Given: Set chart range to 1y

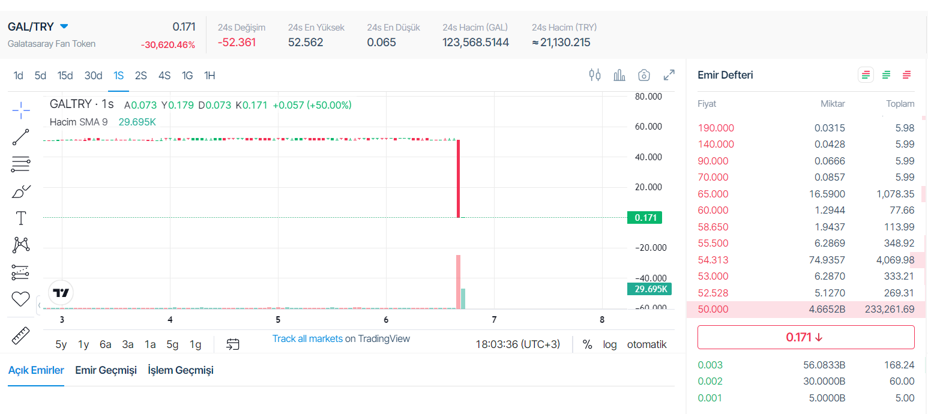Looking at the screenshot, I should [83, 344].
